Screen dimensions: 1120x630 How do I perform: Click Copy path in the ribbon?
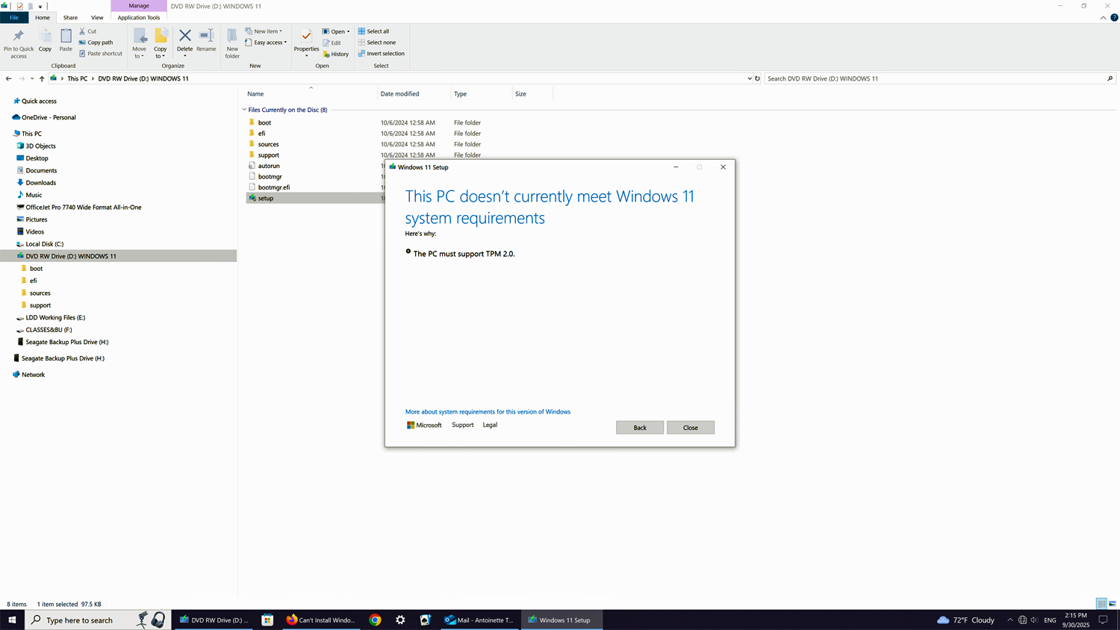pos(96,43)
